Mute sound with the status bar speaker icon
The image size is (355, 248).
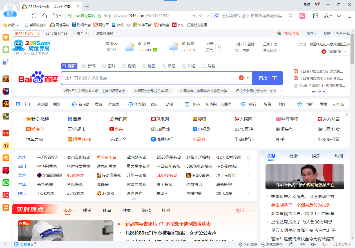click(x=314, y=244)
